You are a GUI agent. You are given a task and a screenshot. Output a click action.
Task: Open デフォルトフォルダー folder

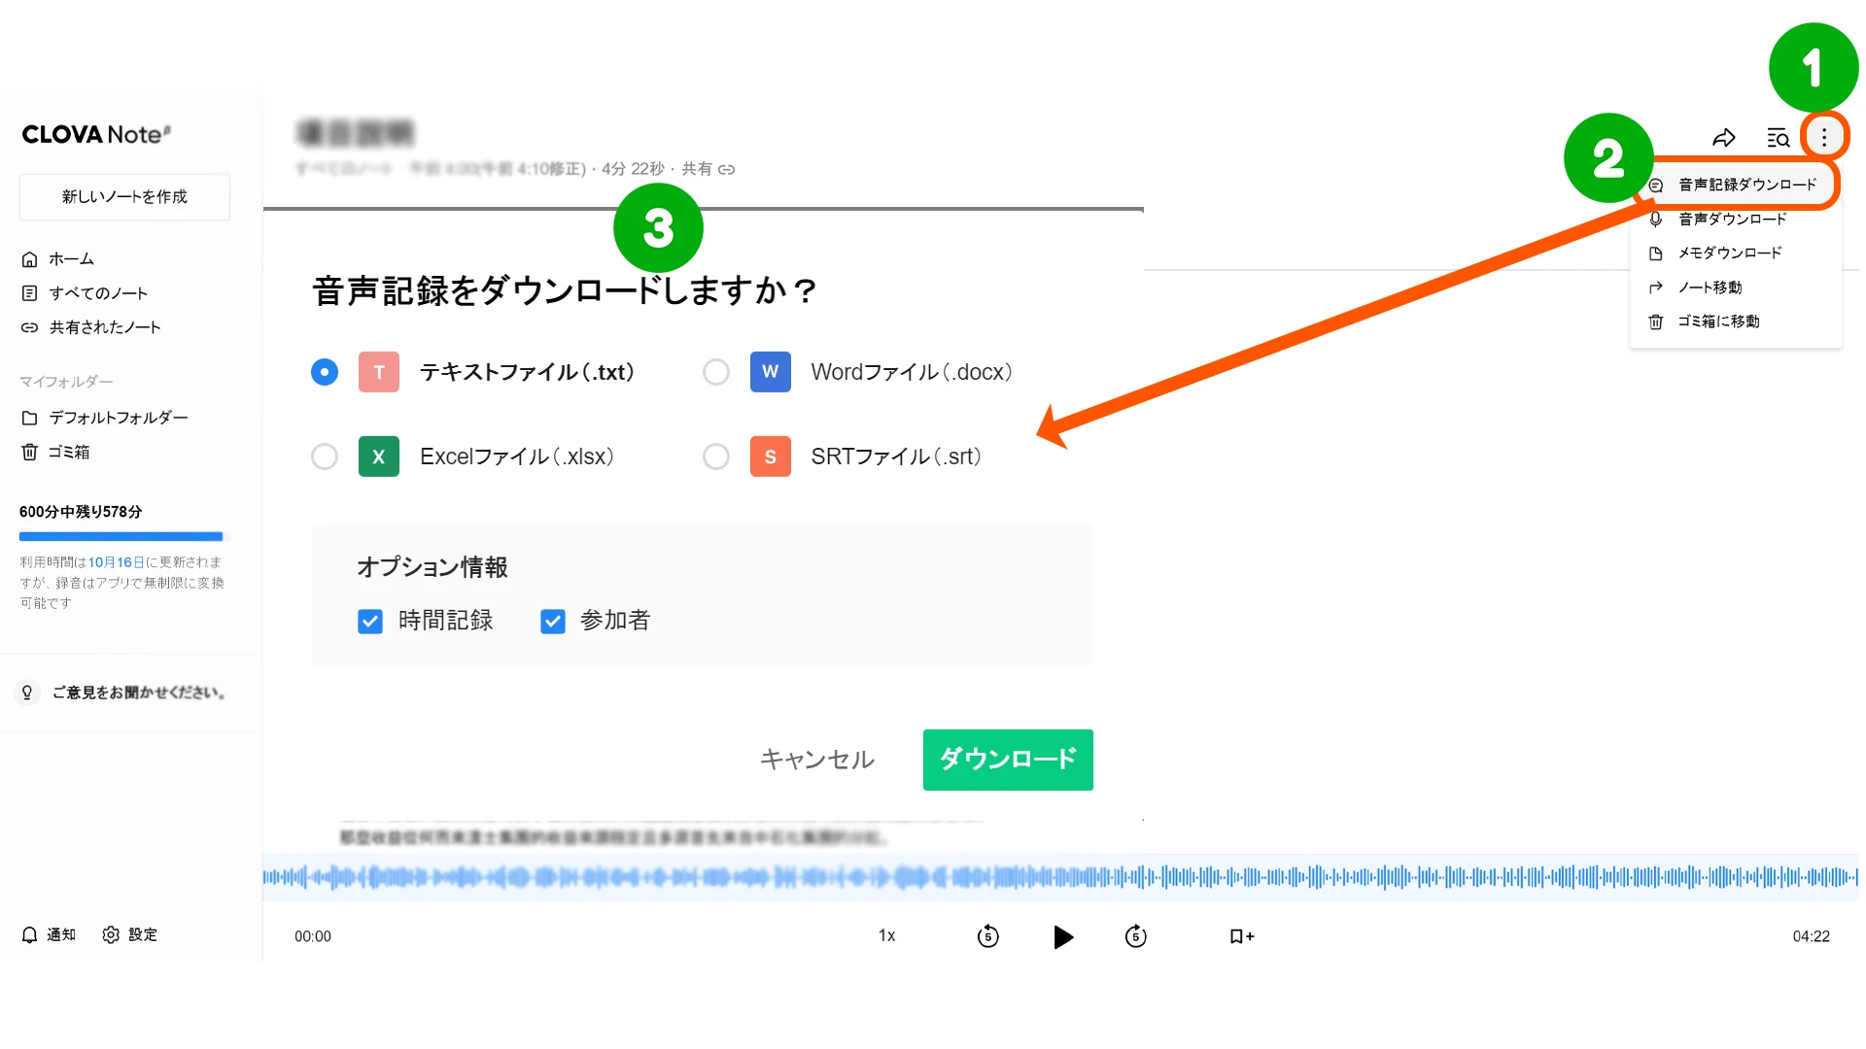point(105,418)
